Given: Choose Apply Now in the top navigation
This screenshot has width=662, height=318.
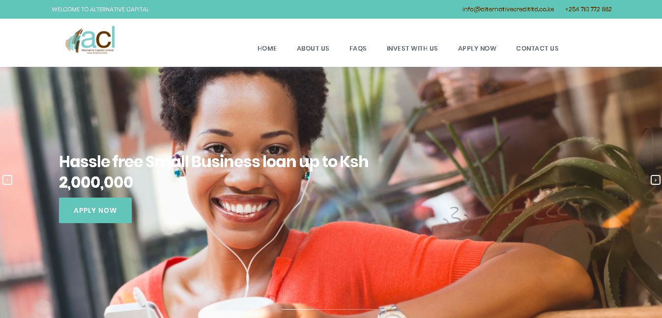Looking at the screenshot, I should pos(477,48).
